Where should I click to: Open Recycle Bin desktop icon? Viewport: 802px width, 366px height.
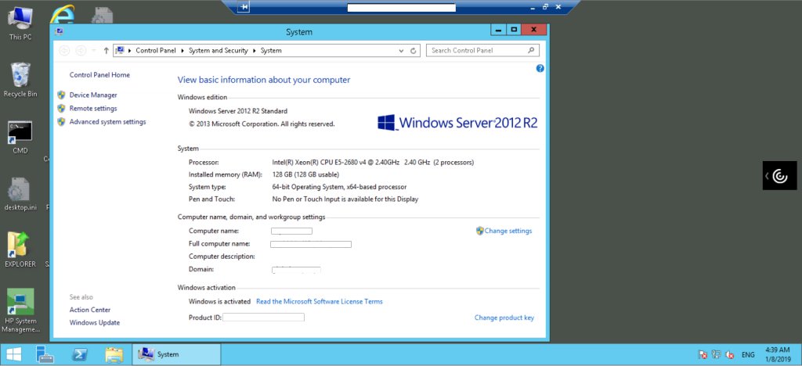pyautogui.click(x=20, y=80)
